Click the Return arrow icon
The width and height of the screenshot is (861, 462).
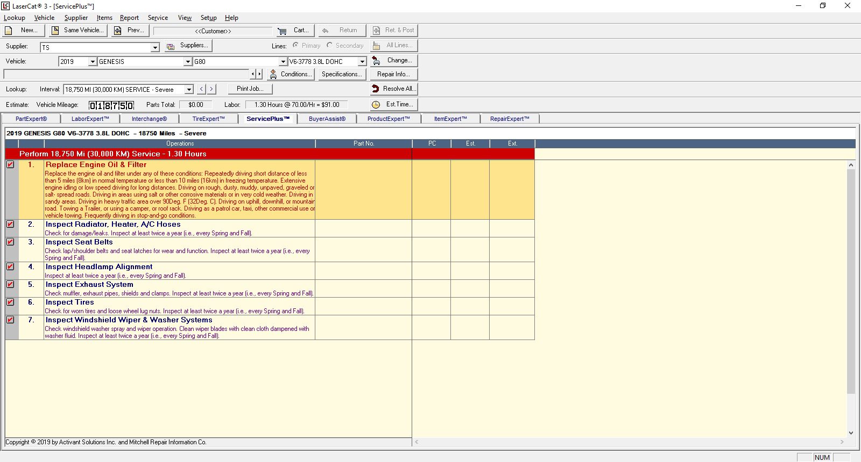pos(326,31)
